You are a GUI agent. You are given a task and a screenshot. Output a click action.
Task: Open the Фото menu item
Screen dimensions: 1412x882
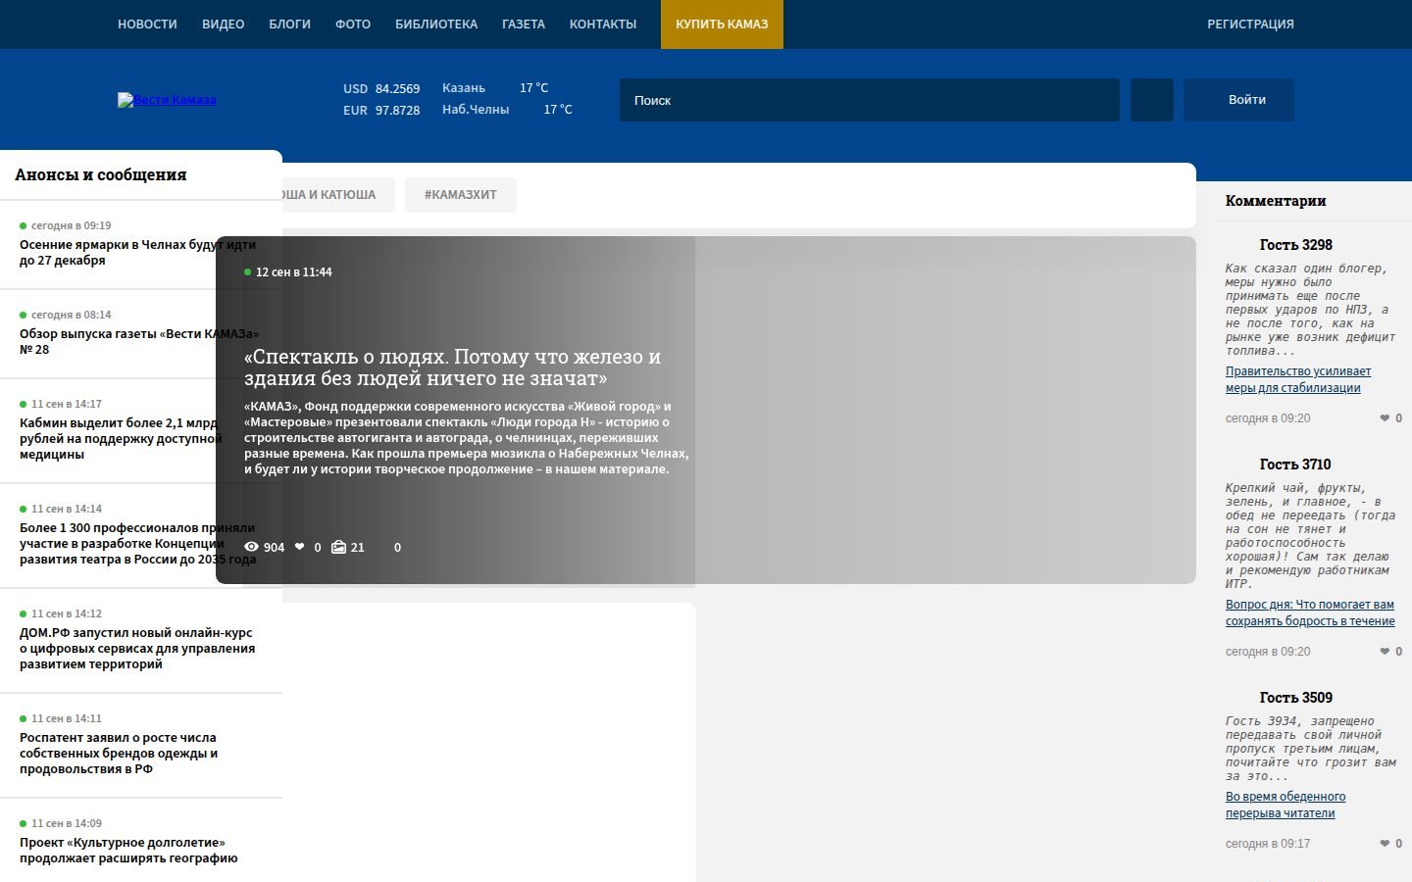coord(353,24)
